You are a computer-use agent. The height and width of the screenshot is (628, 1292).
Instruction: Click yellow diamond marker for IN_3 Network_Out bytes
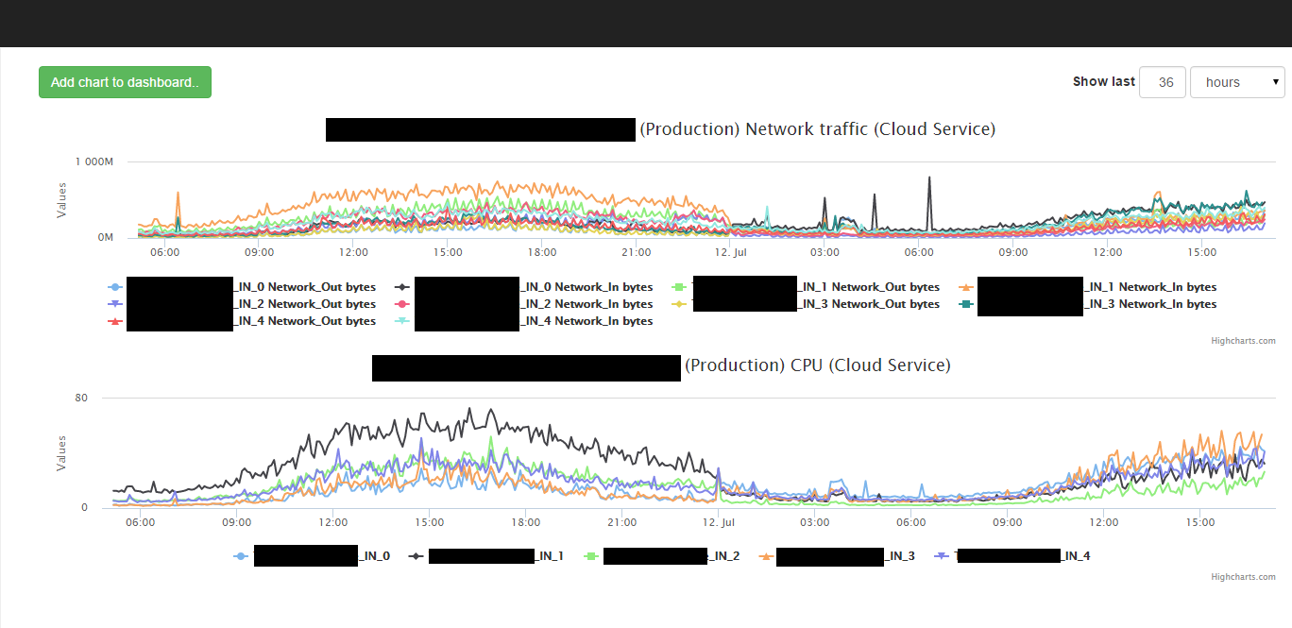coord(681,304)
